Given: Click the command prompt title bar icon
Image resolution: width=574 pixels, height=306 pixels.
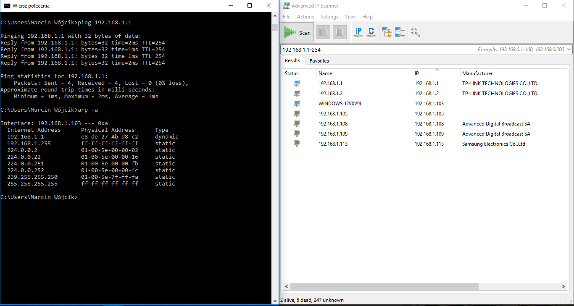Looking at the screenshot, I should (6, 5).
